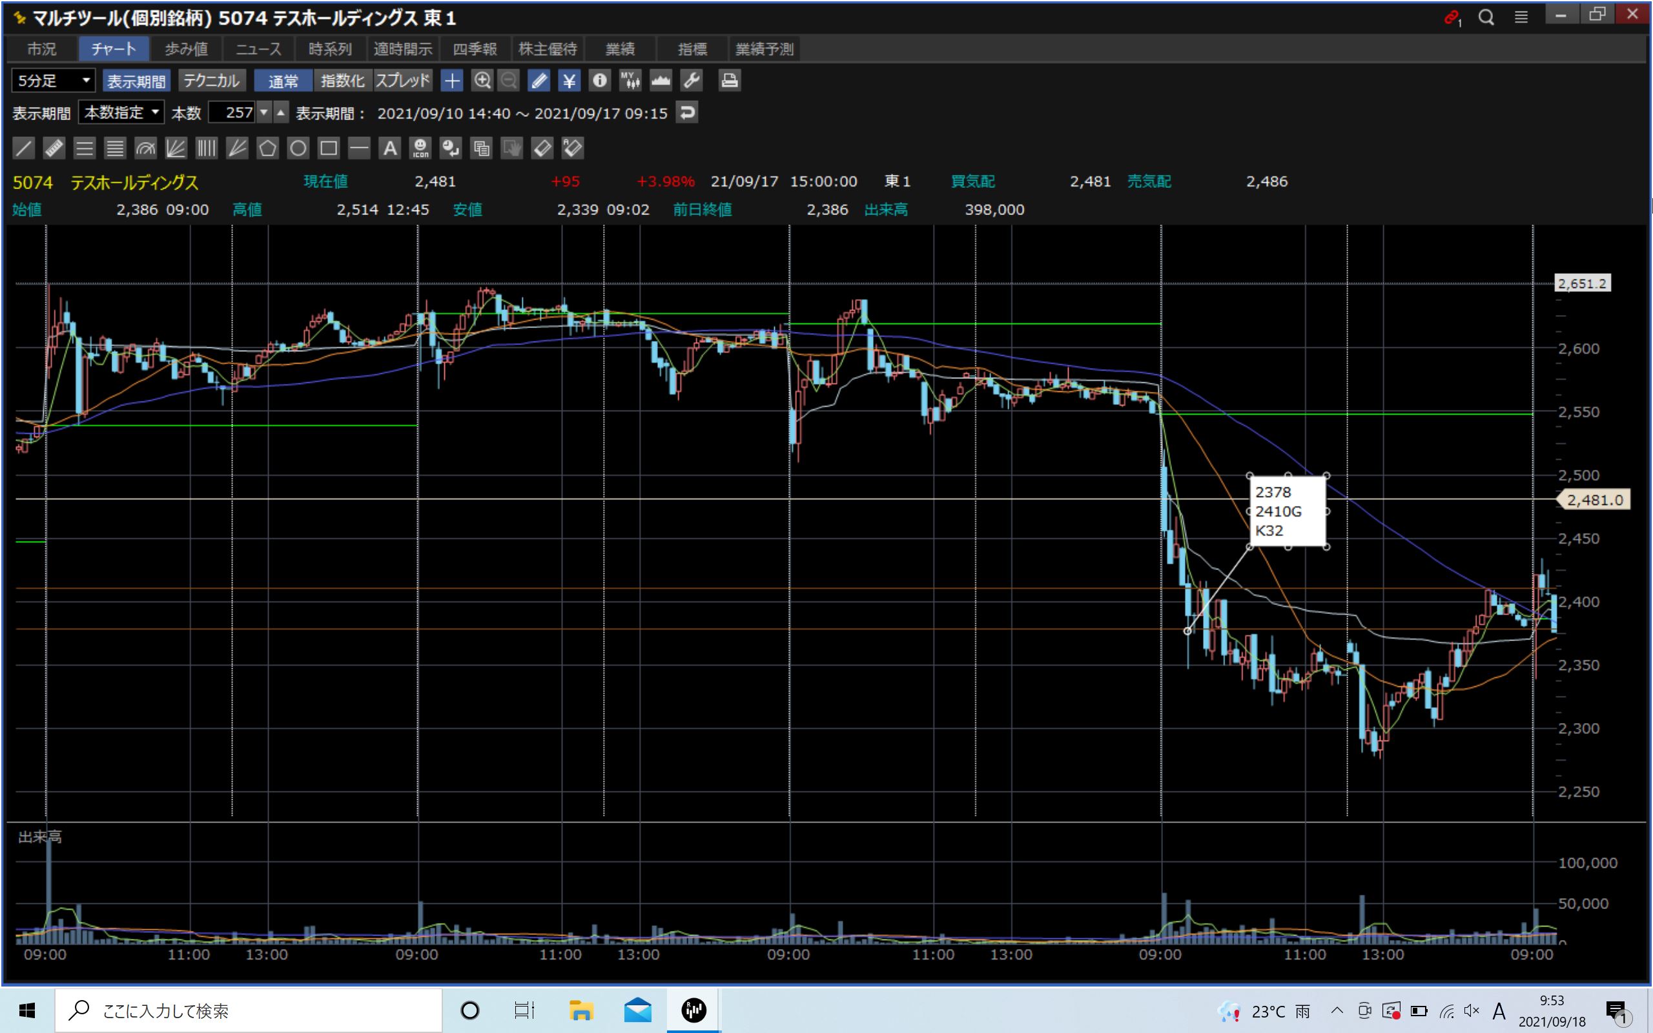Decrease bar count with down arrow
This screenshot has height=1033, width=1653.
point(264,112)
